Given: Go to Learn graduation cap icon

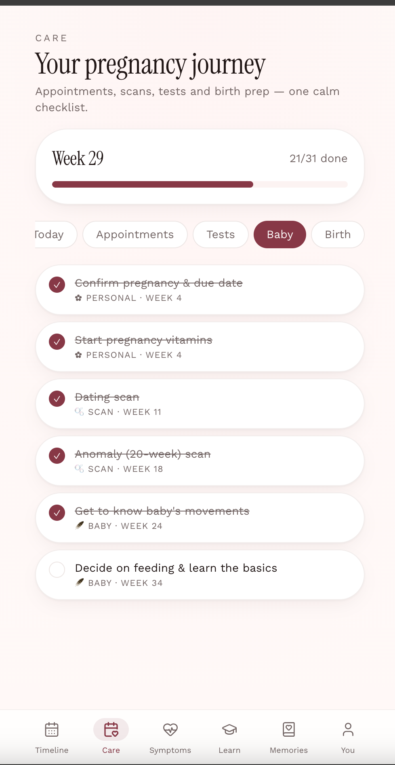Looking at the screenshot, I should [229, 730].
